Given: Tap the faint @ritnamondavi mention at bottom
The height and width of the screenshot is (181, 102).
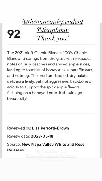Looking at the screenshot, I should tap(51, 161).
